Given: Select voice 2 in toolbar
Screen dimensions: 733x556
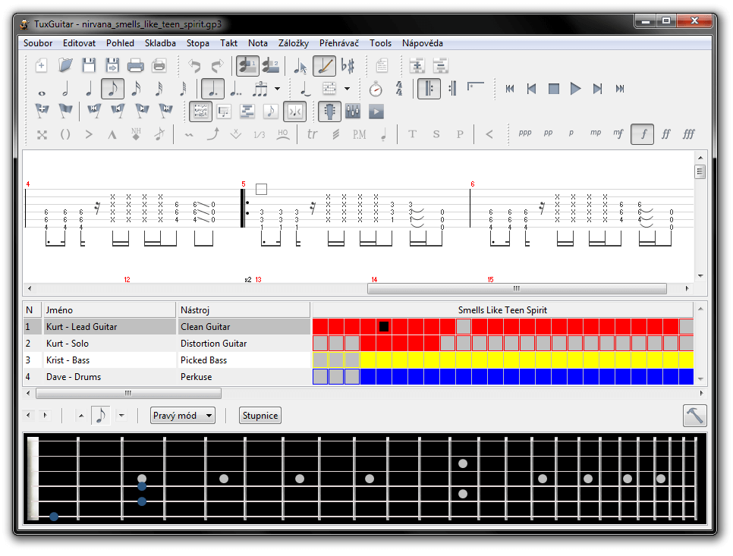Looking at the screenshot, I should point(271,65).
